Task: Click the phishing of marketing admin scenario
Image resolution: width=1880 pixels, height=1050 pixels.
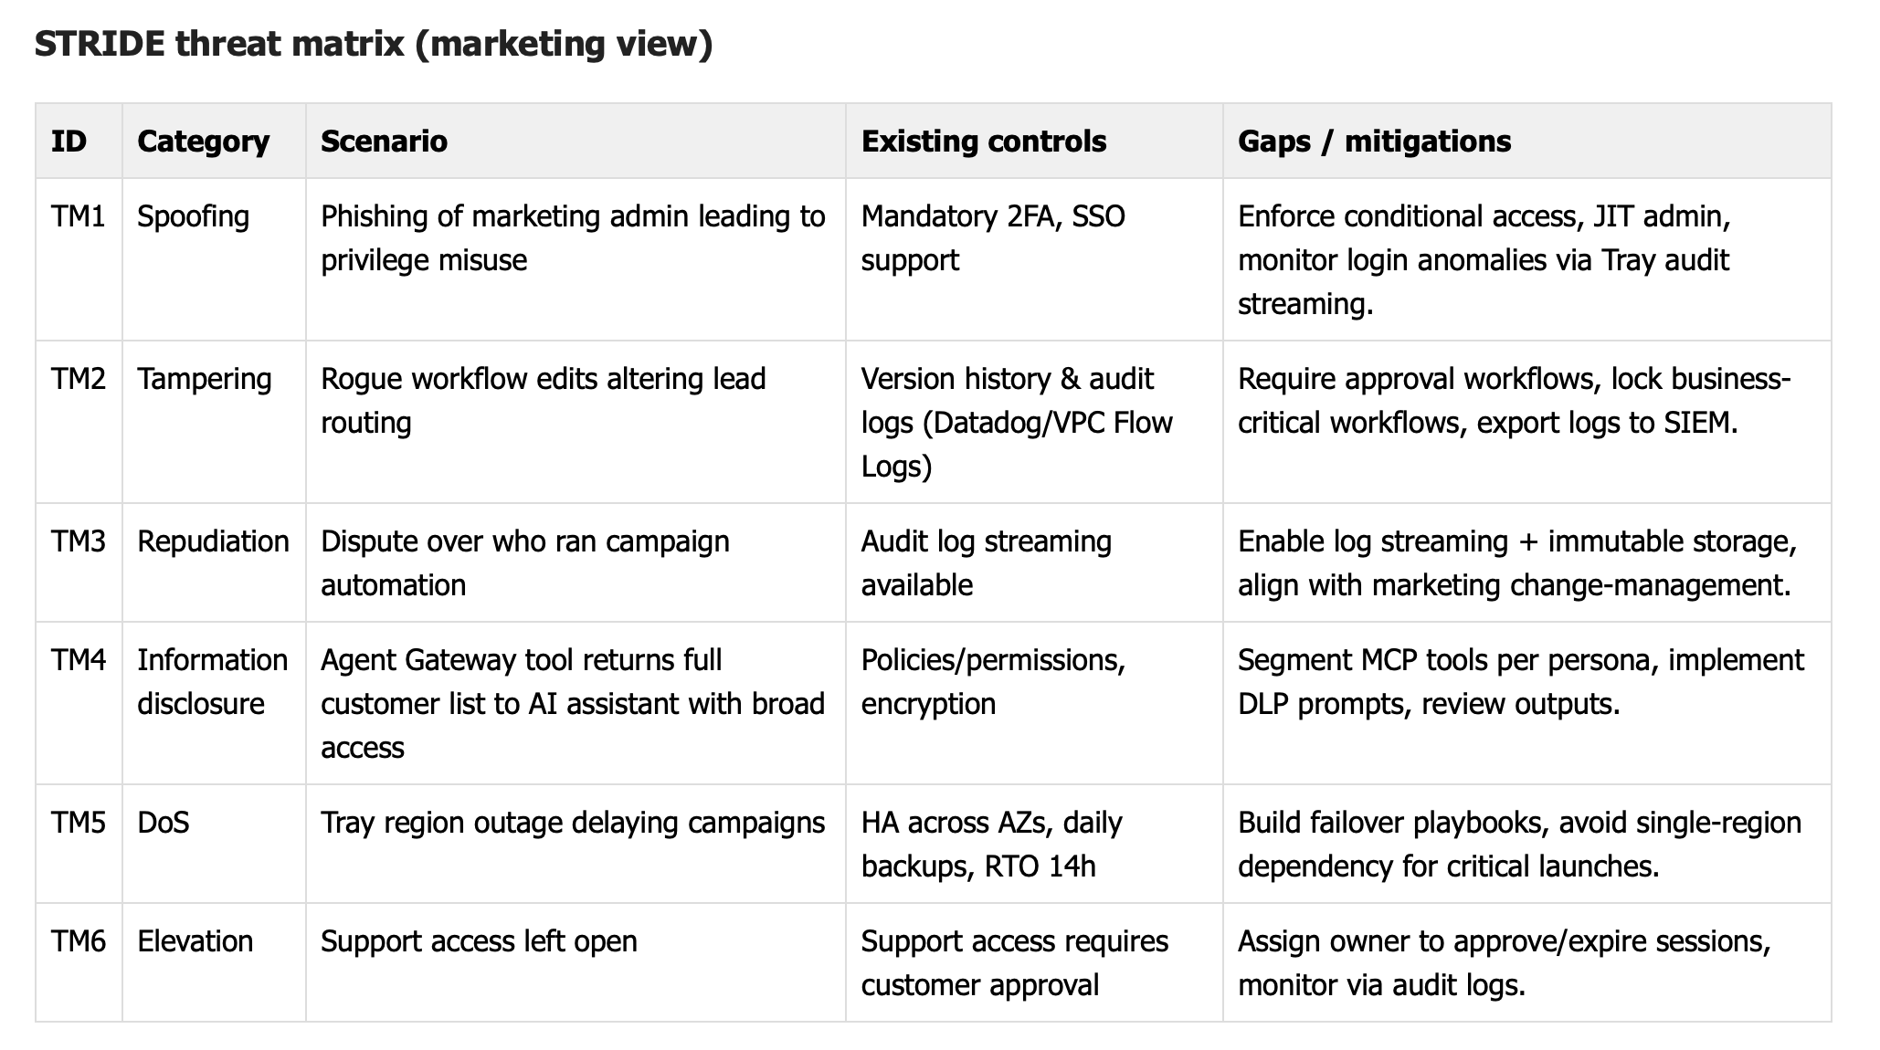Action: [x=573, y=238]
